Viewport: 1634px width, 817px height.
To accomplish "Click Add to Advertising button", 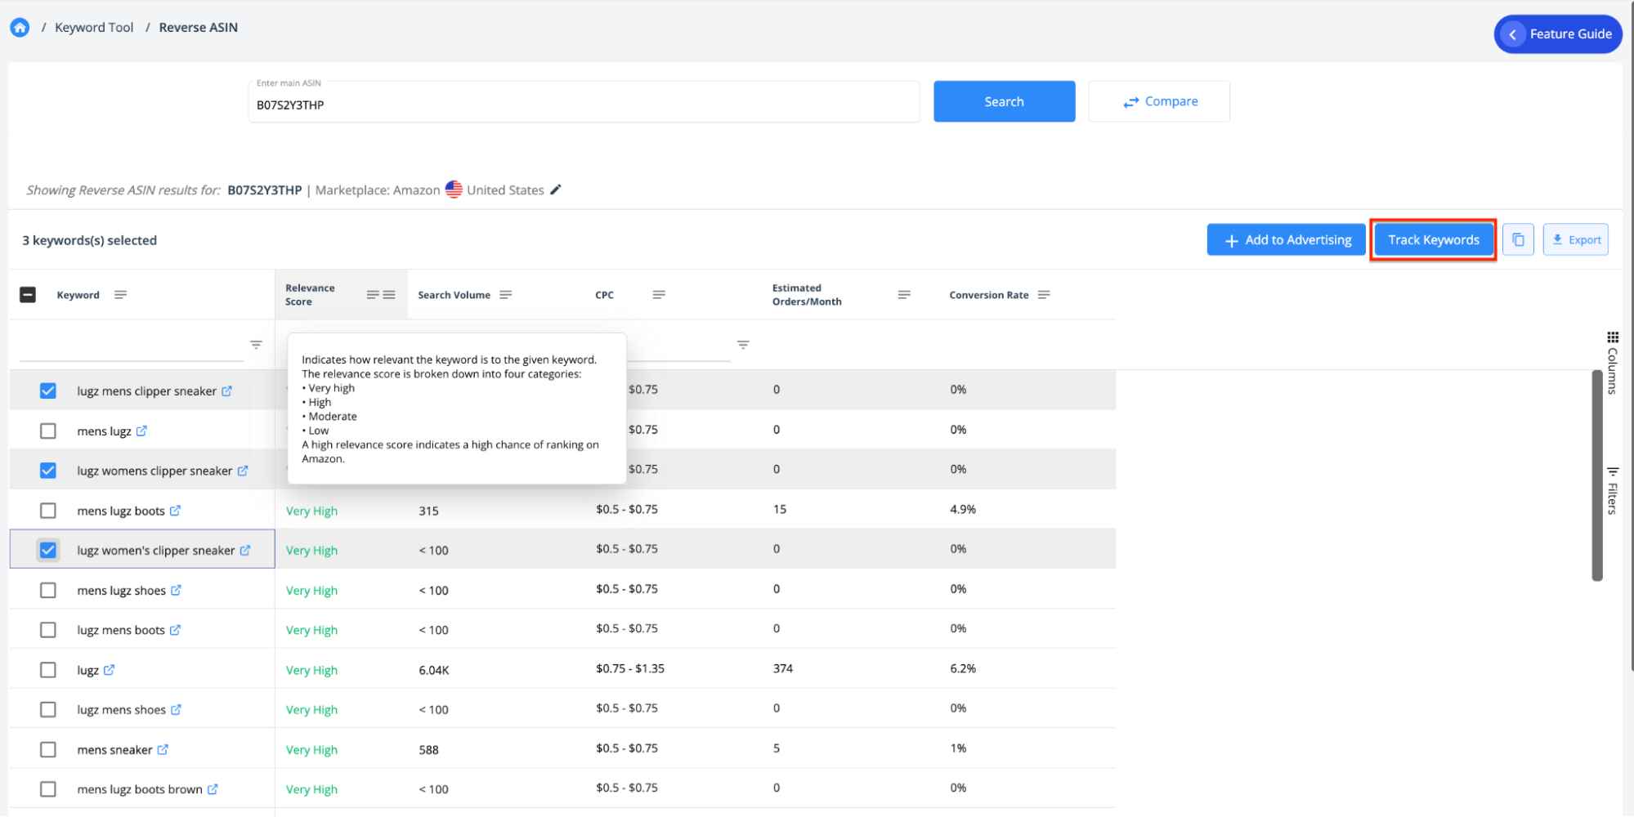I will point(1287,240).
